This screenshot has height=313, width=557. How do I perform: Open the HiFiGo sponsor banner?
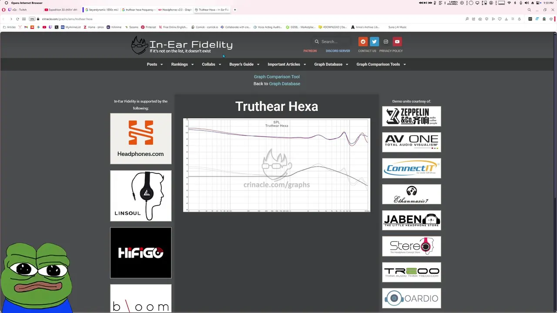[141, 253]
